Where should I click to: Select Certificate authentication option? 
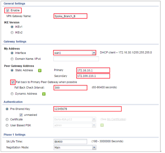[7, 119]
